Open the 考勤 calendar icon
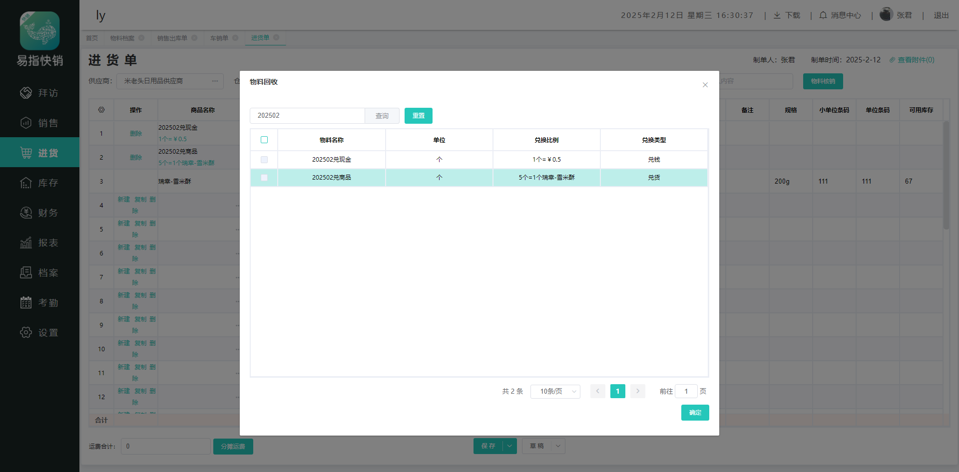This screenshot has height=472, width=959. pos(26,303)
